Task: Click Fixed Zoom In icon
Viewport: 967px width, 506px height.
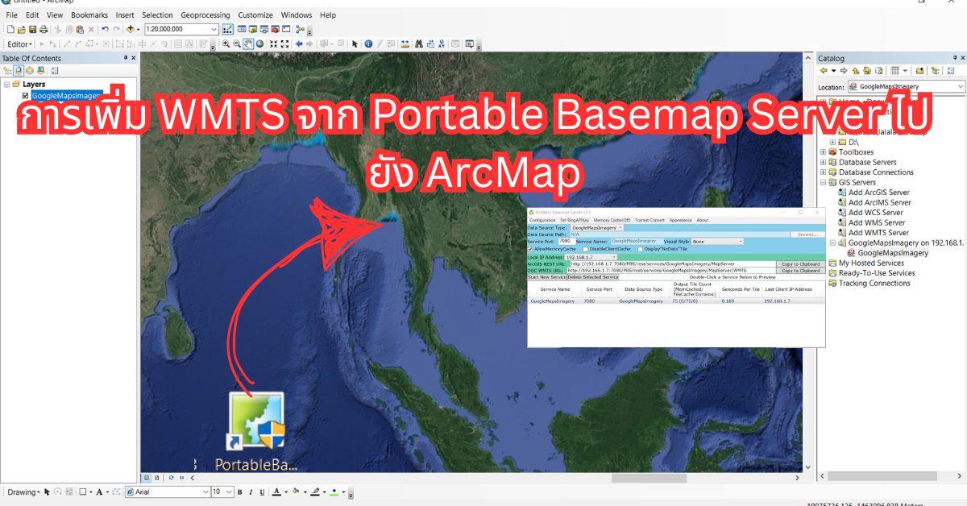Action: 274,44
